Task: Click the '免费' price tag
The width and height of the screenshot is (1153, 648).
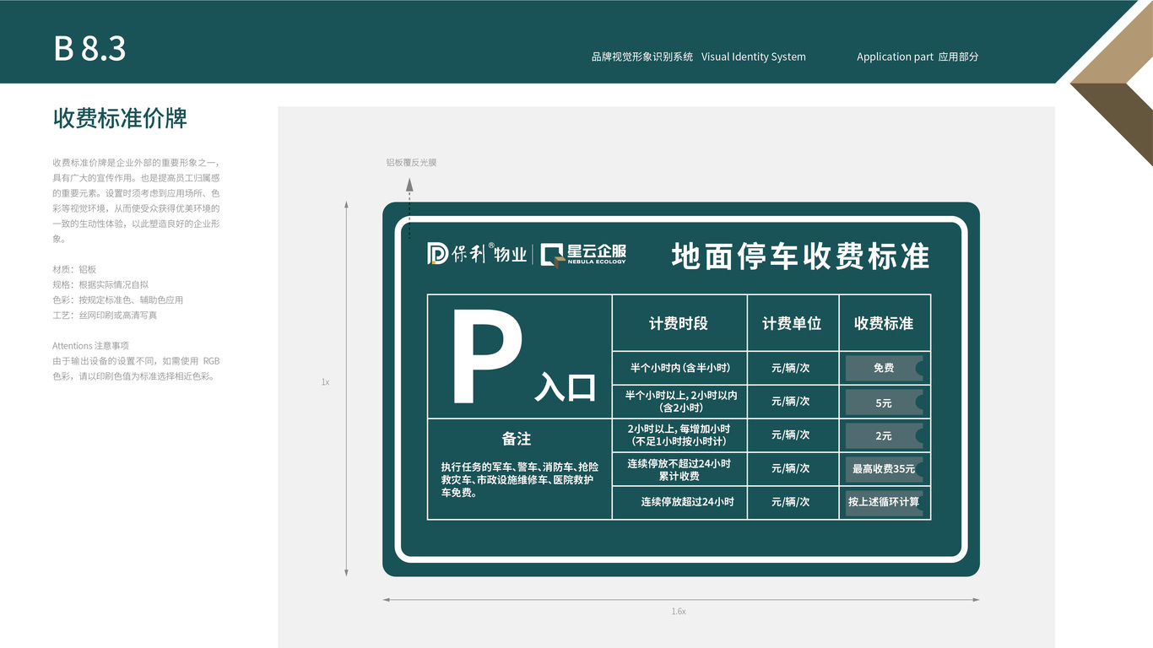Action: coord(884,369)
